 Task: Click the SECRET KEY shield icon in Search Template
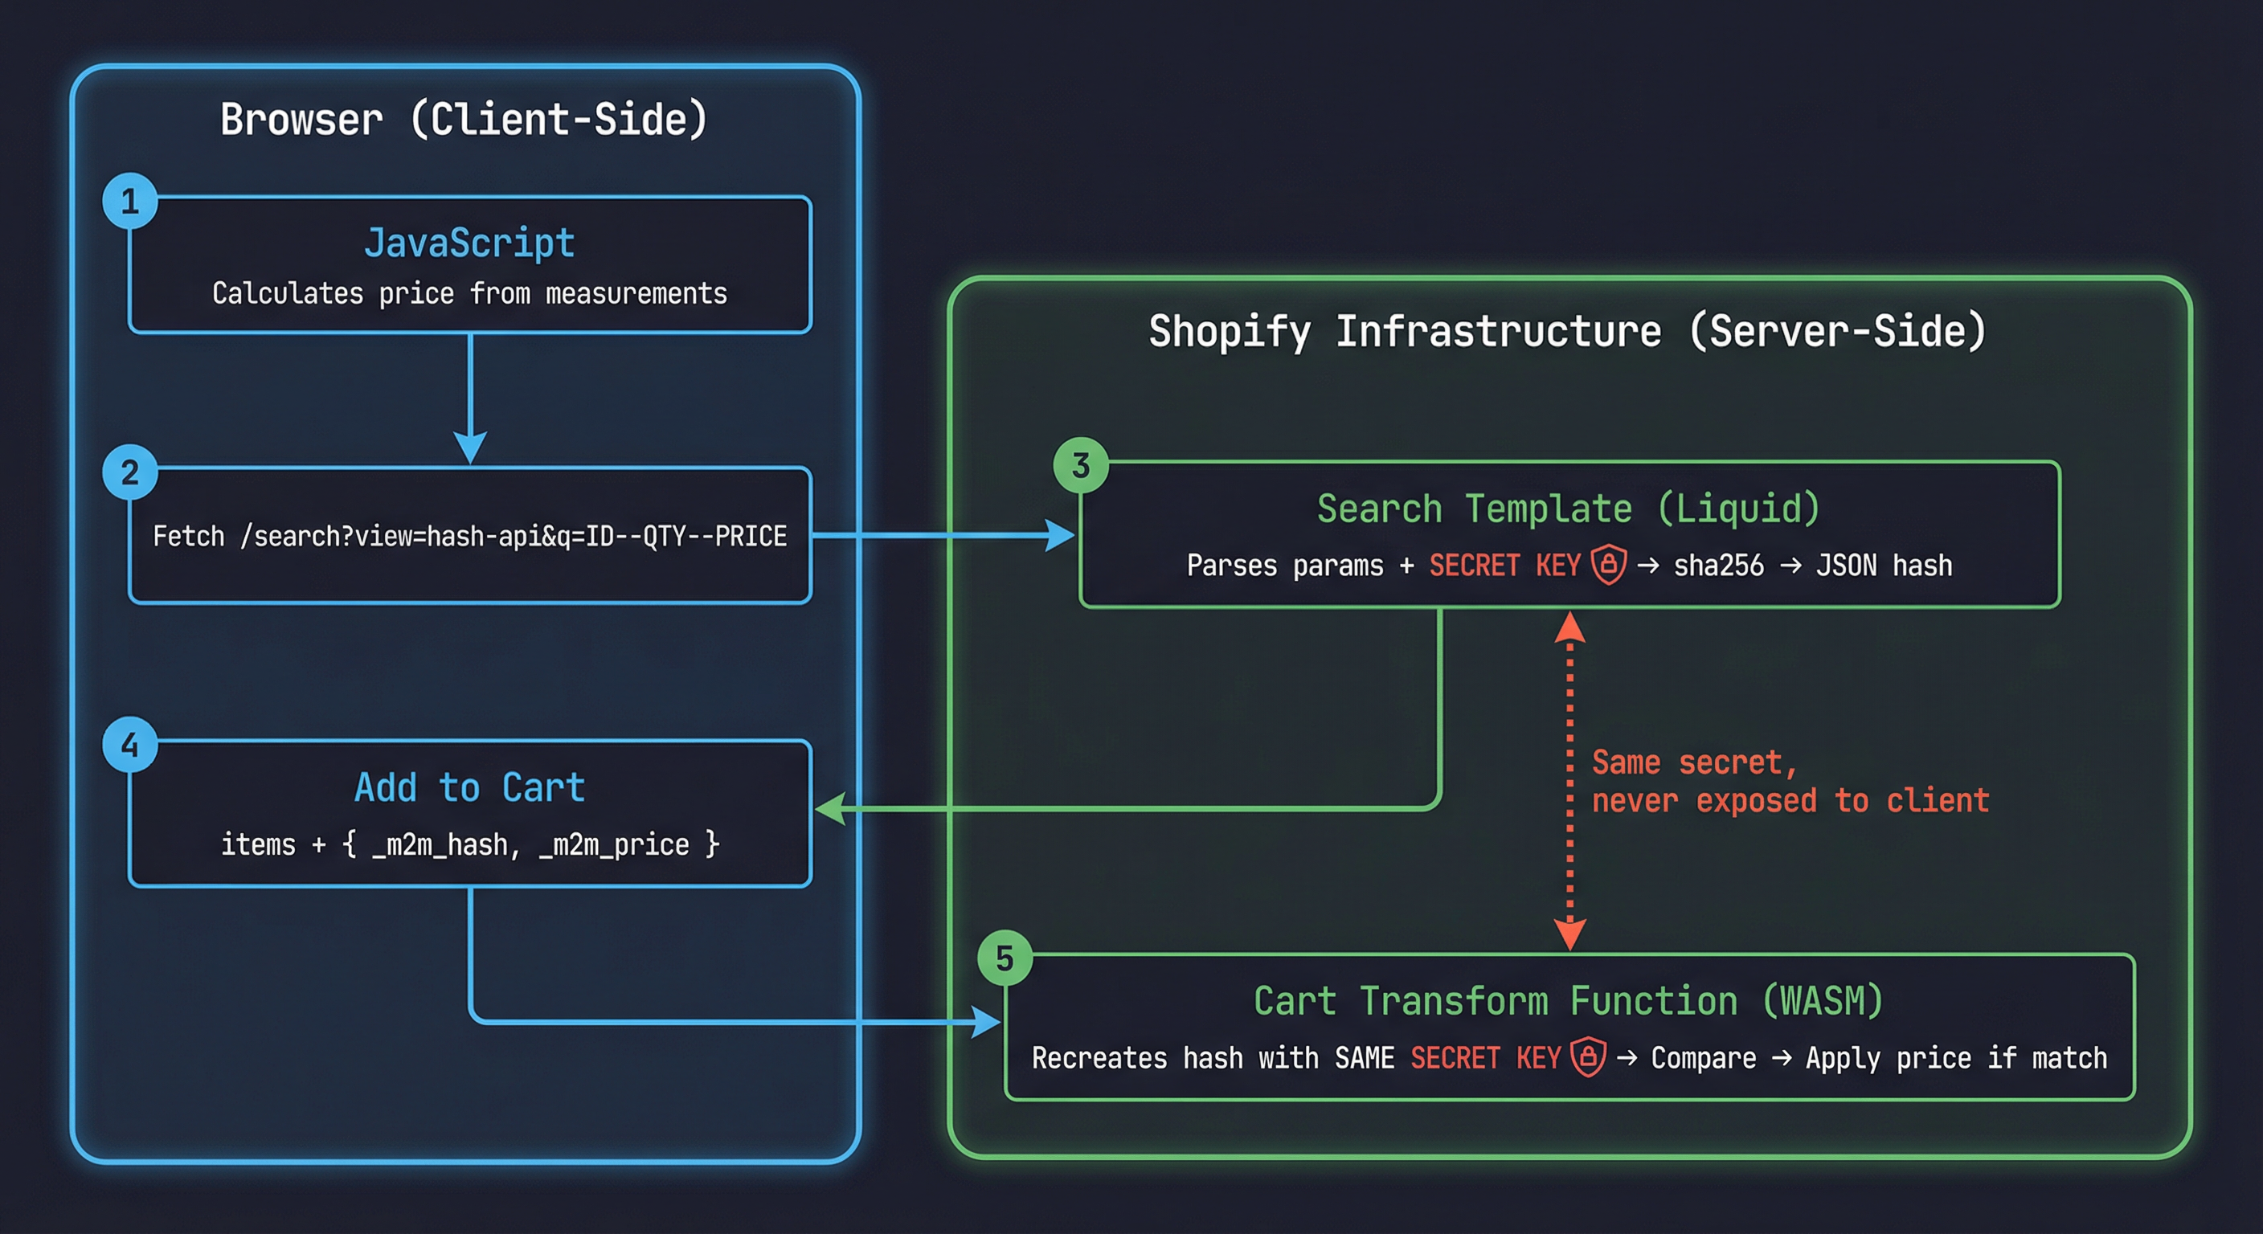coord(1610,566)
